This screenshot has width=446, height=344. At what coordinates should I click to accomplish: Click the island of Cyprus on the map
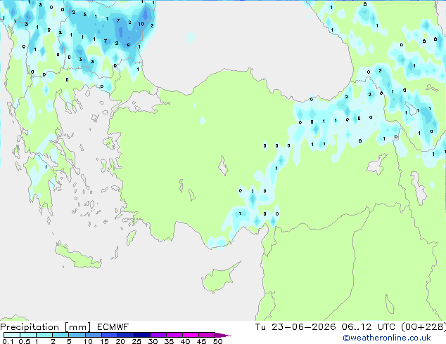click(219, 278)
